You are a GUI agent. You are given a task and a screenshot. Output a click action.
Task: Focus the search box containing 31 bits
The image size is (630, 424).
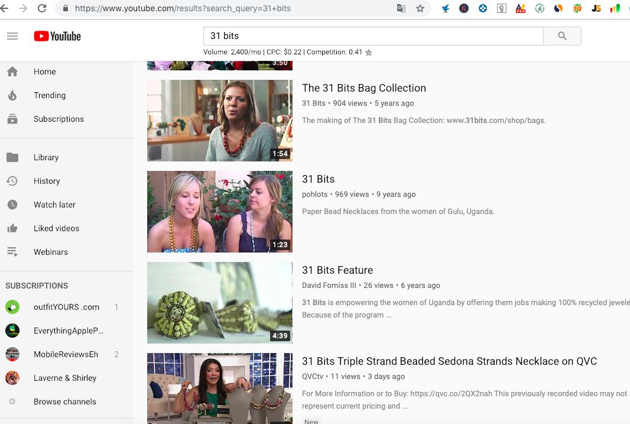(x=374, y=36)
